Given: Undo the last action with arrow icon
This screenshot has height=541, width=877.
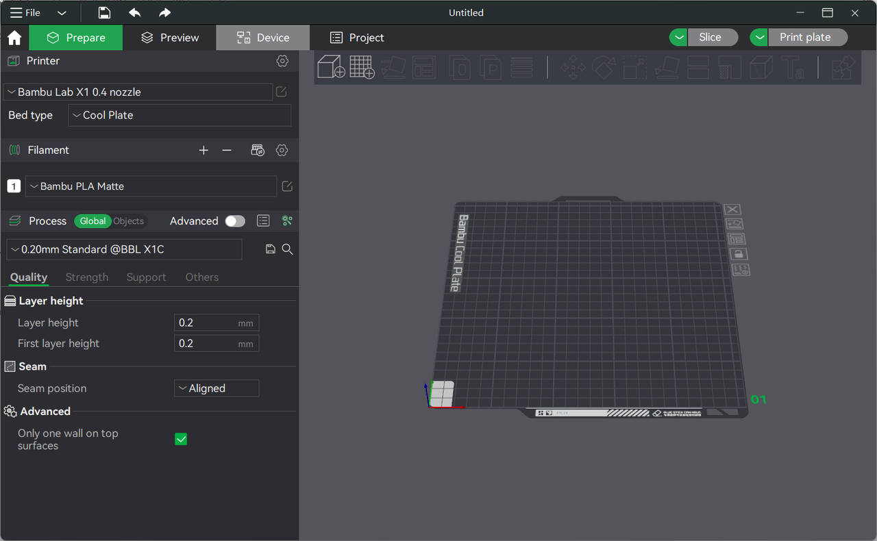Looking at the screenshot, I should pyautogui.click(x=135, y=13).
